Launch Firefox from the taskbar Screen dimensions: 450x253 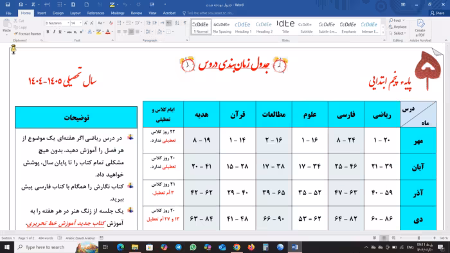point(251,247)
